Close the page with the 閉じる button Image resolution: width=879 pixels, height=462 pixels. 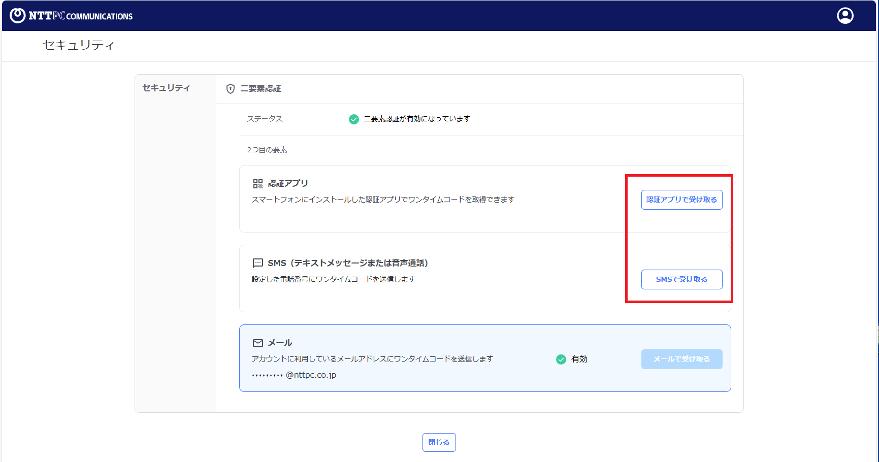click(x=439, y=442)
